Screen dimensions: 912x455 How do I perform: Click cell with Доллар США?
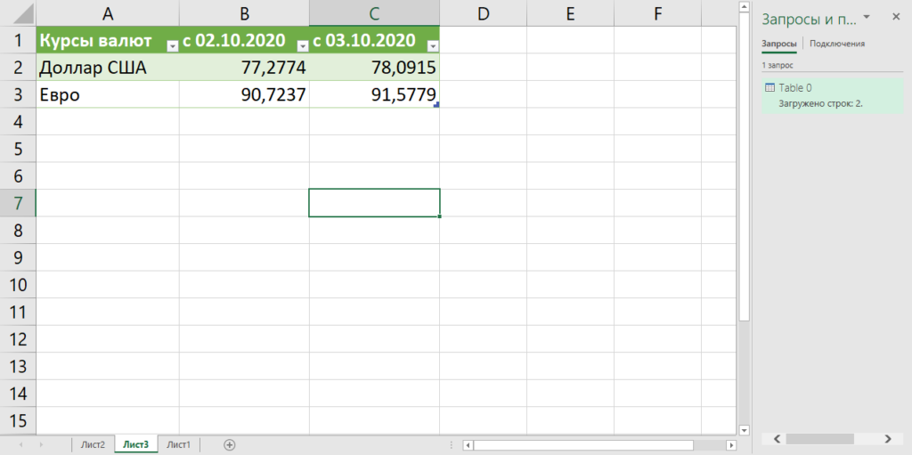108,68
